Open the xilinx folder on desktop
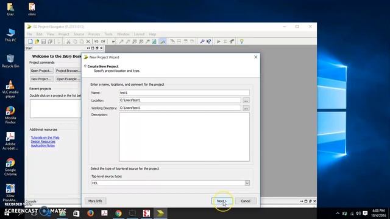The height and width of the screenshot is (219, 390). (32, 9)
